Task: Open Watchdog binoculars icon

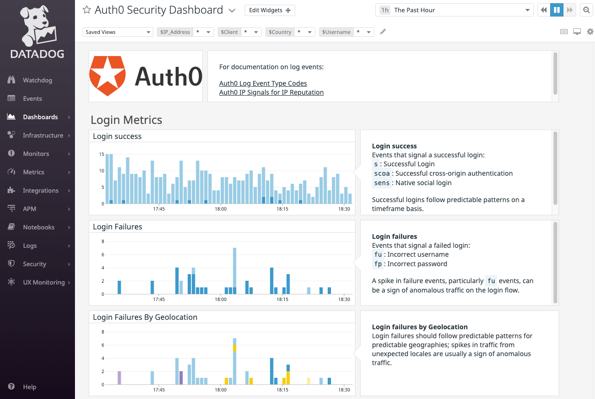Action: point(12,80)
